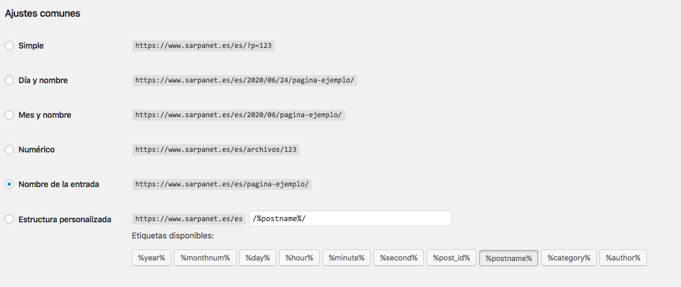
Task: Click the %day% tag button
Action: click(x=258, y=258)
